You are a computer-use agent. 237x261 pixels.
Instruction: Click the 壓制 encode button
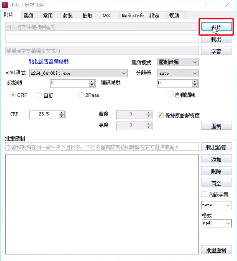(216, 125)
